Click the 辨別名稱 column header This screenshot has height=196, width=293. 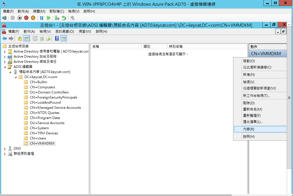(207, 46)
